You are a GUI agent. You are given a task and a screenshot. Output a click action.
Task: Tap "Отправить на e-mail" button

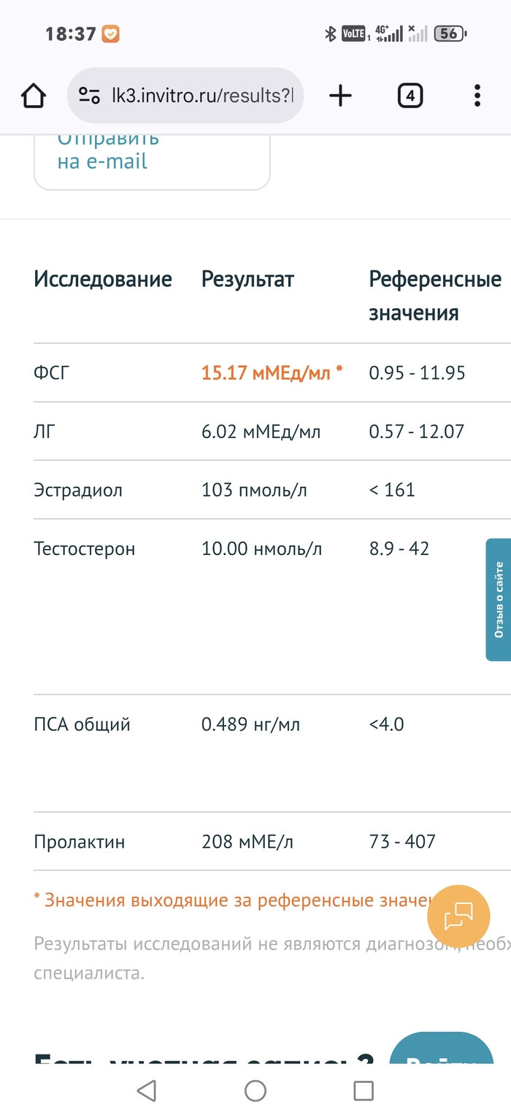[x=152, y=157]
